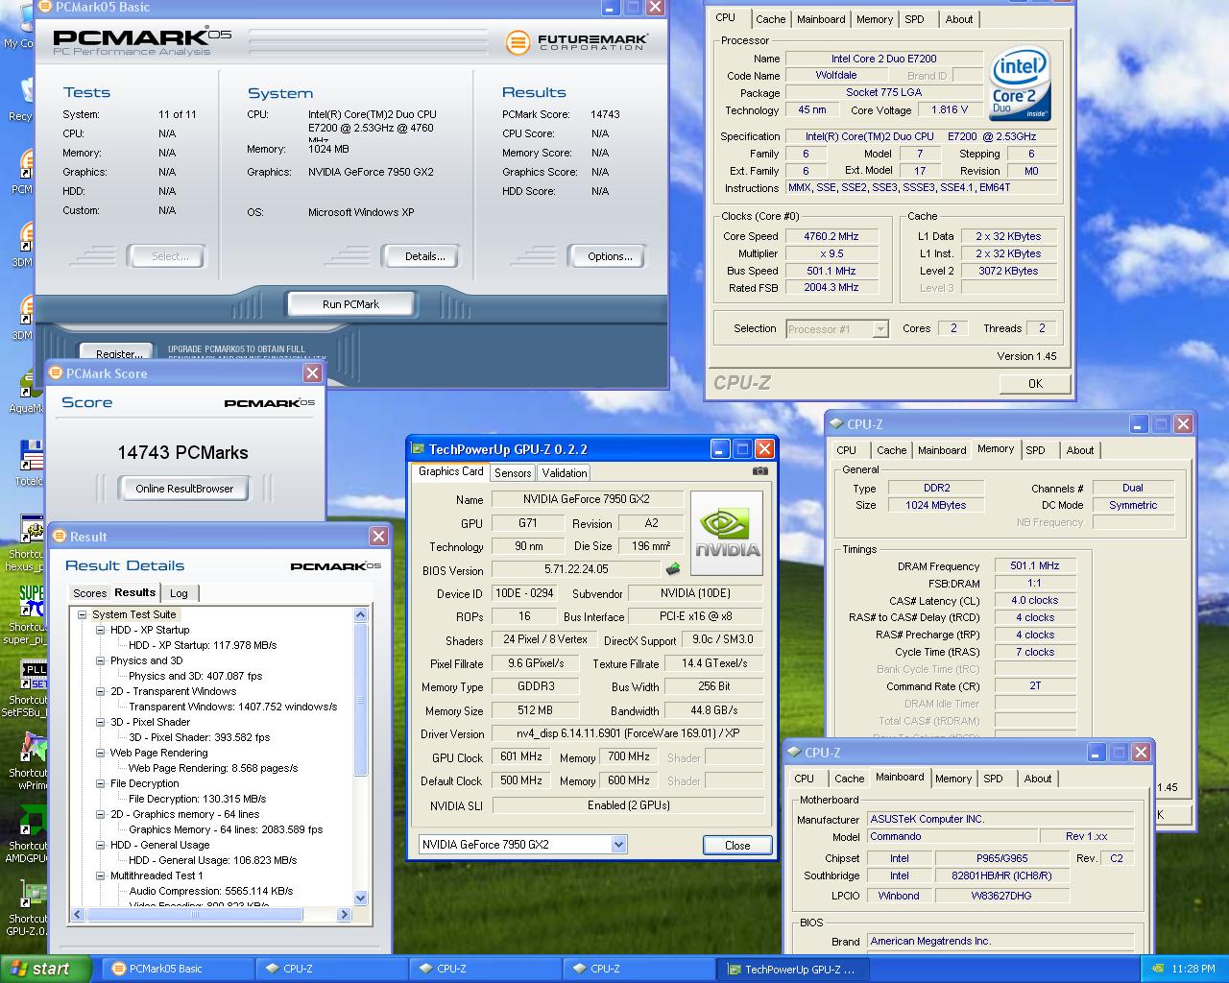Viewport: 1229px width, 983px height.
Task: Open the Windows Start menu
Action: [46, 969]
